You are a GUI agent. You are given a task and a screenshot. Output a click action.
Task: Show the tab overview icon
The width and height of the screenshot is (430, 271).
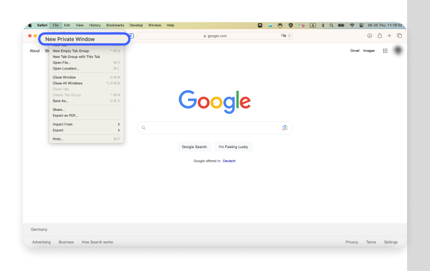click(x=400, y=36)
